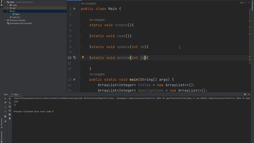Go to next highlighted problem arrow
This screenshot has width=254, height=143.
click(x=249, y=2)
